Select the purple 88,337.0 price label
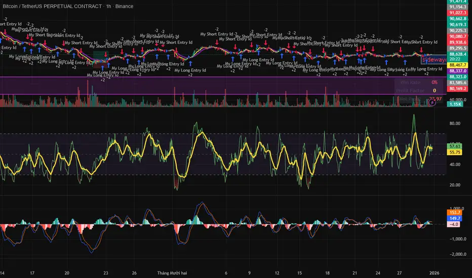The image size is (472, 278). tap(458, 71)
